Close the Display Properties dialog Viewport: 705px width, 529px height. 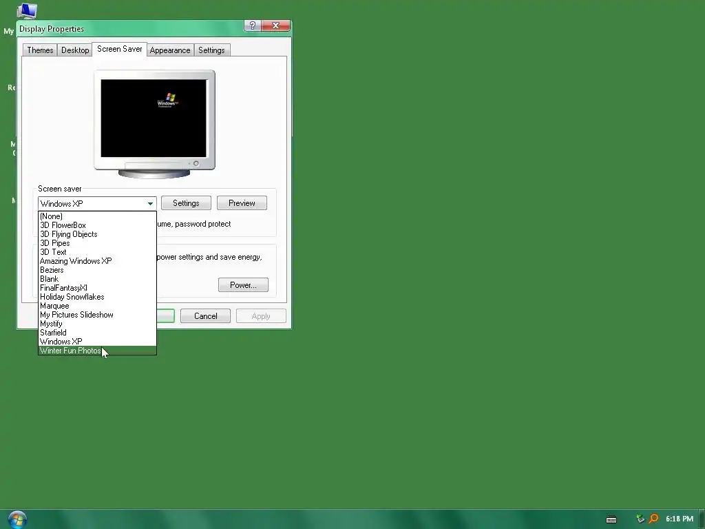(275, 25)
